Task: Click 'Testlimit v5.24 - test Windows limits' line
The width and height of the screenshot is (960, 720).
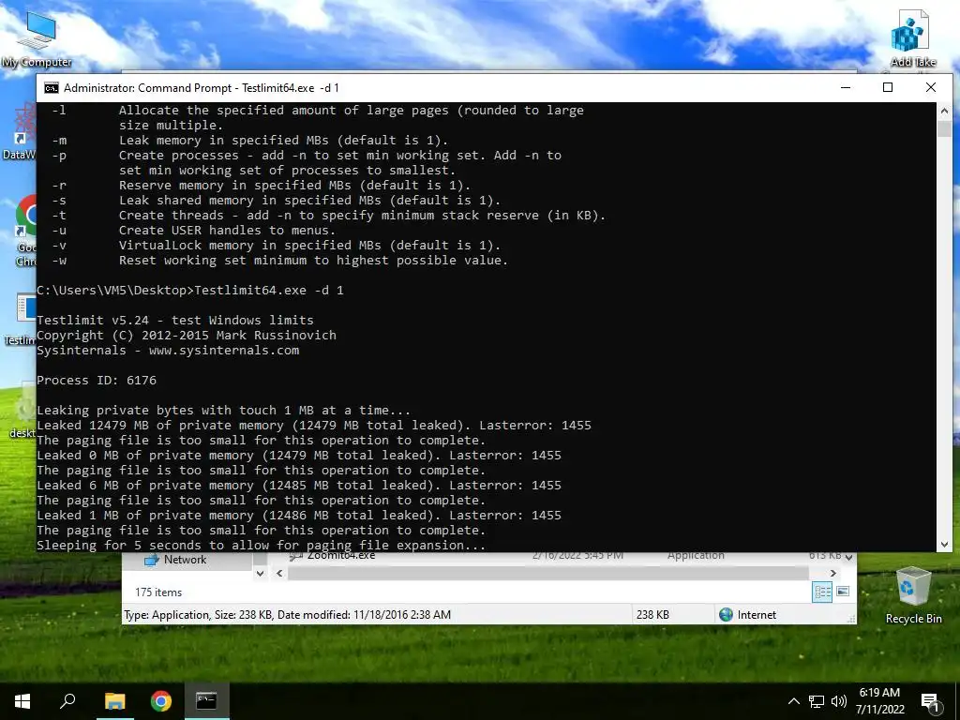Action: [175, 321]
